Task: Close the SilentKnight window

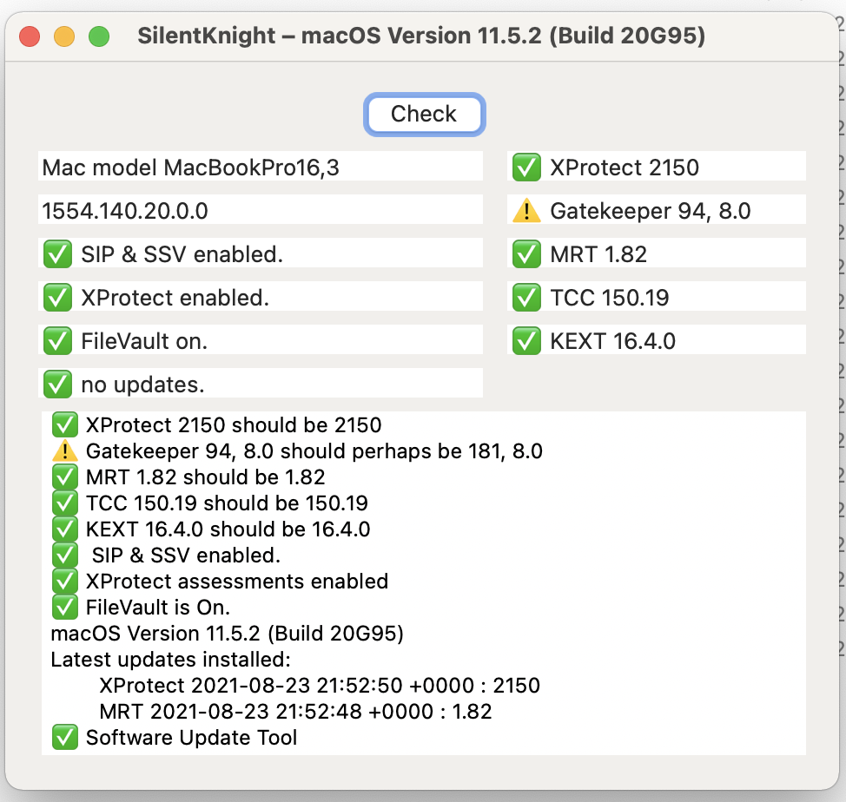Action: click(30, 36)
